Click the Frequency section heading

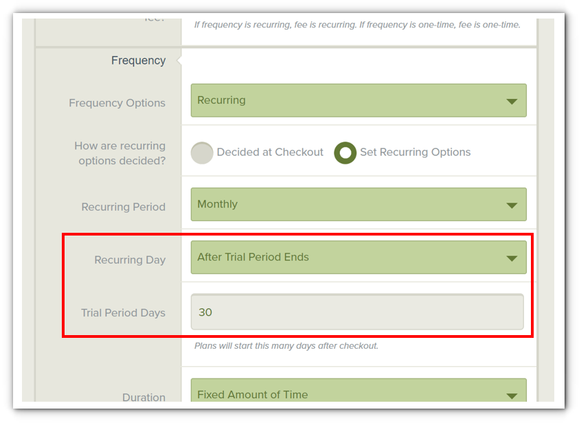tap(139, 60)
